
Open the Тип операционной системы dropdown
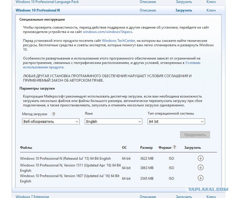tap(176, 121)
